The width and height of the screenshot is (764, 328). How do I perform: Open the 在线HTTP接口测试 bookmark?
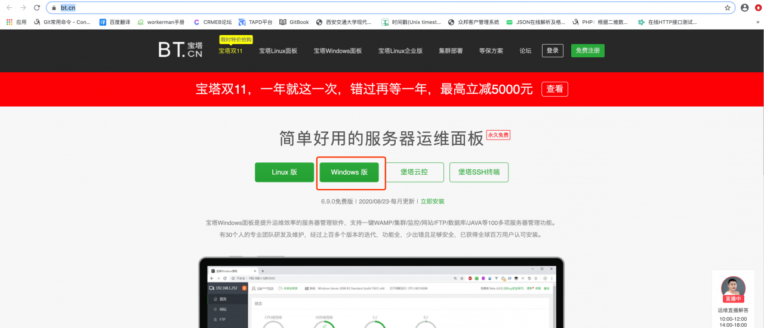pos(667,22)
